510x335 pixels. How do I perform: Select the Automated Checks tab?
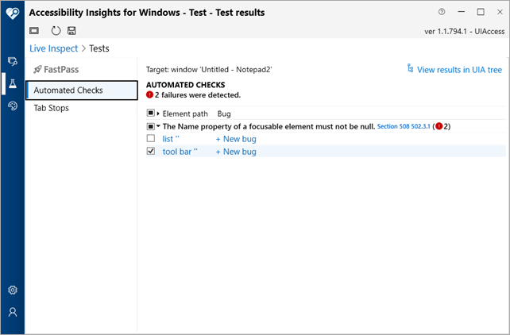tap(82, 90)
